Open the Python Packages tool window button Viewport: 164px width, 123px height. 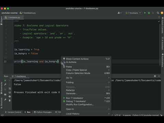click(43, 112)
